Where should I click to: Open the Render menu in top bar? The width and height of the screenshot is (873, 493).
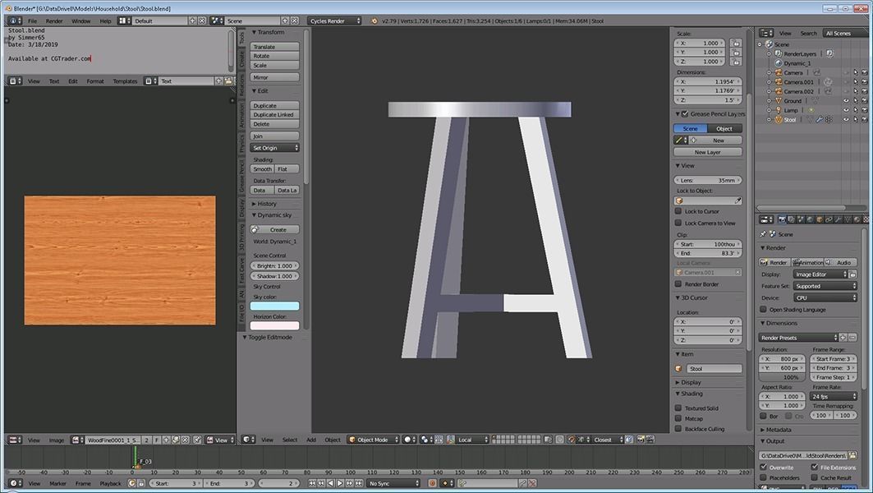tap(54, 21)
